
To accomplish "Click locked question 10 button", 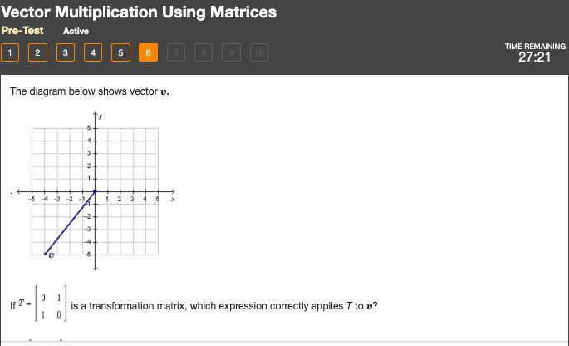I will click(259, 52).
